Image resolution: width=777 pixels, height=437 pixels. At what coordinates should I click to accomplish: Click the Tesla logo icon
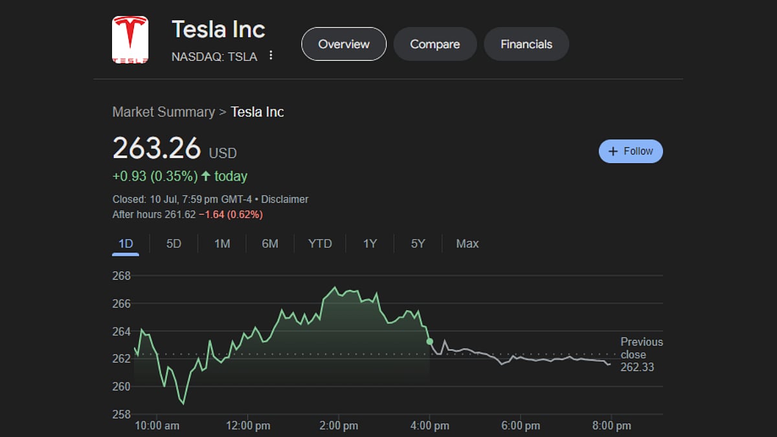(130, 40)
